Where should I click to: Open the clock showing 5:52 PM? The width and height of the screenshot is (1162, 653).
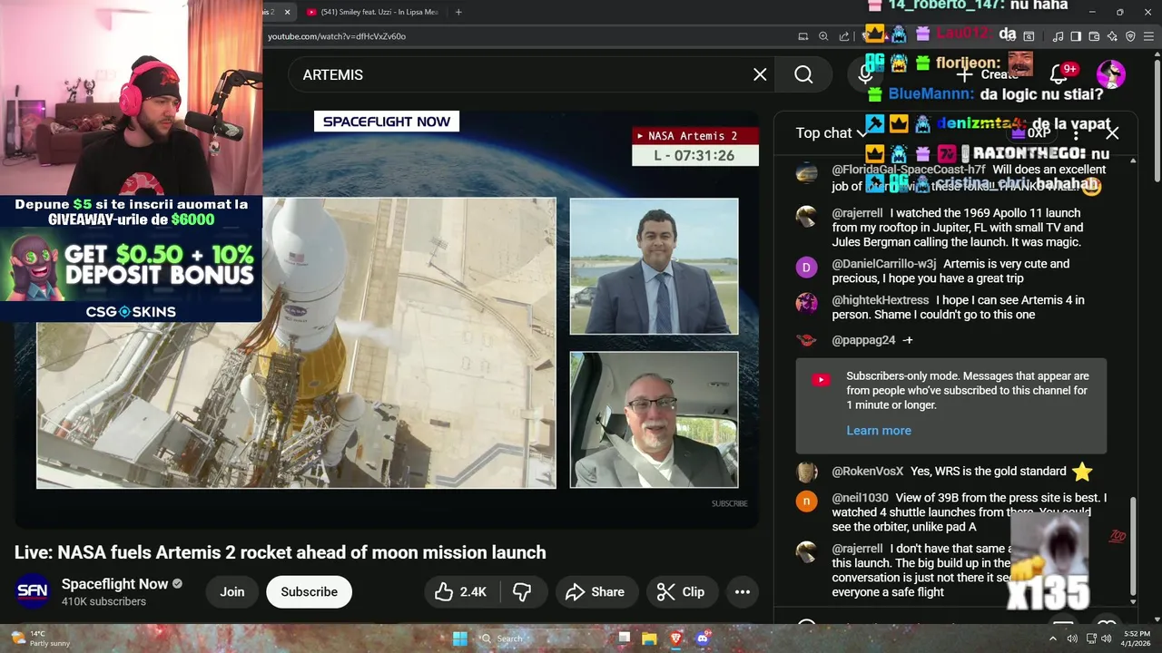[x=1137, y=638]
